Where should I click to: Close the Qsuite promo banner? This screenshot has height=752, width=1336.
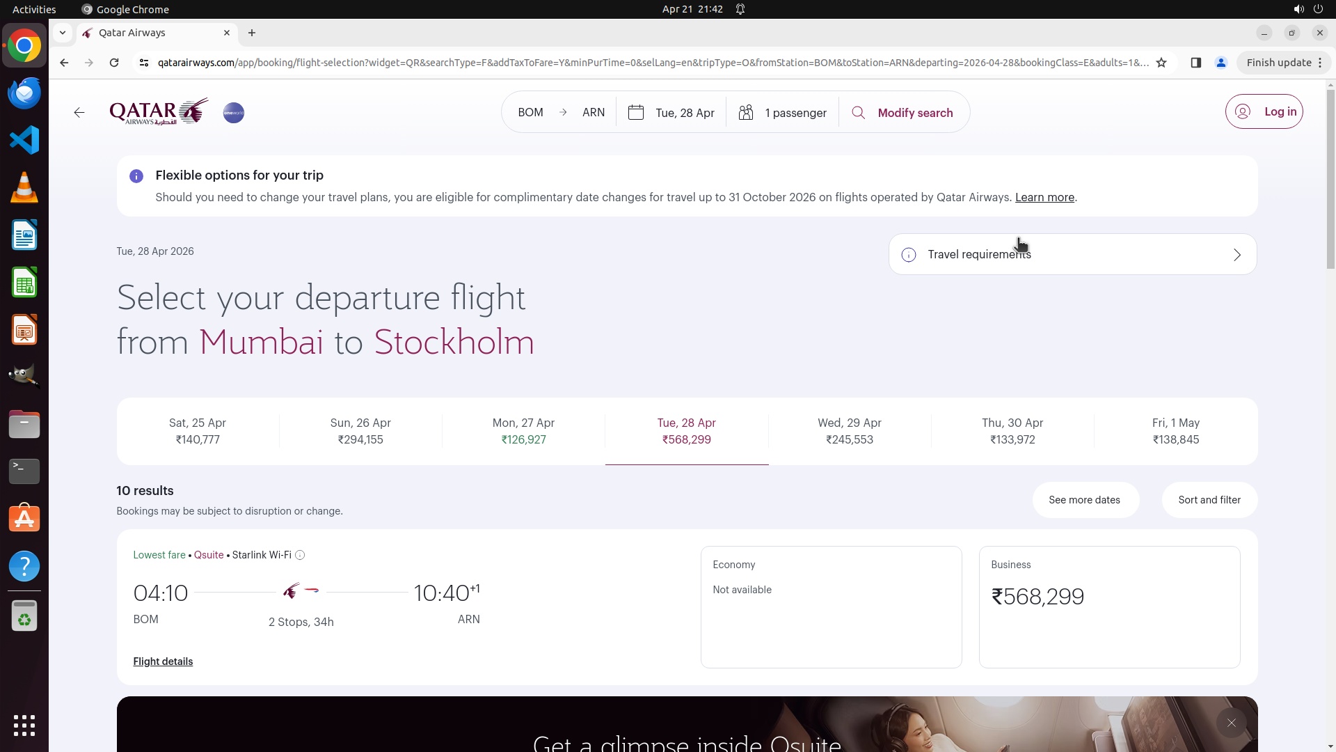[1231, 723]
